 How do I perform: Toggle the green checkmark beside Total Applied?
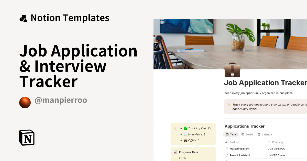point(186,128)
